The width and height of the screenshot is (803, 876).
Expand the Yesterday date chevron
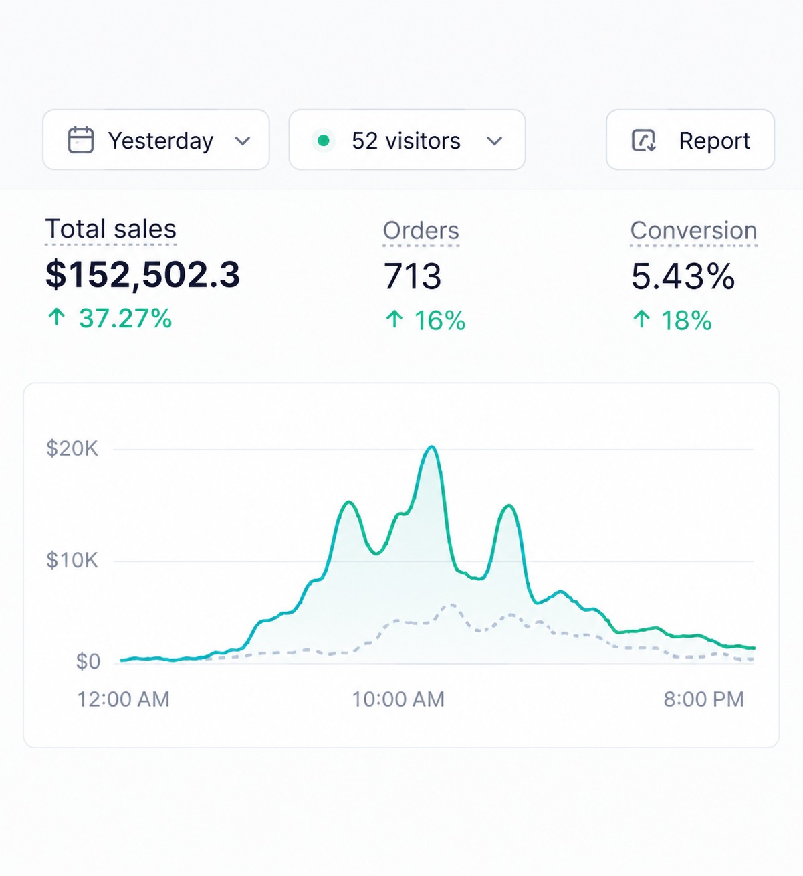[243, 141]
